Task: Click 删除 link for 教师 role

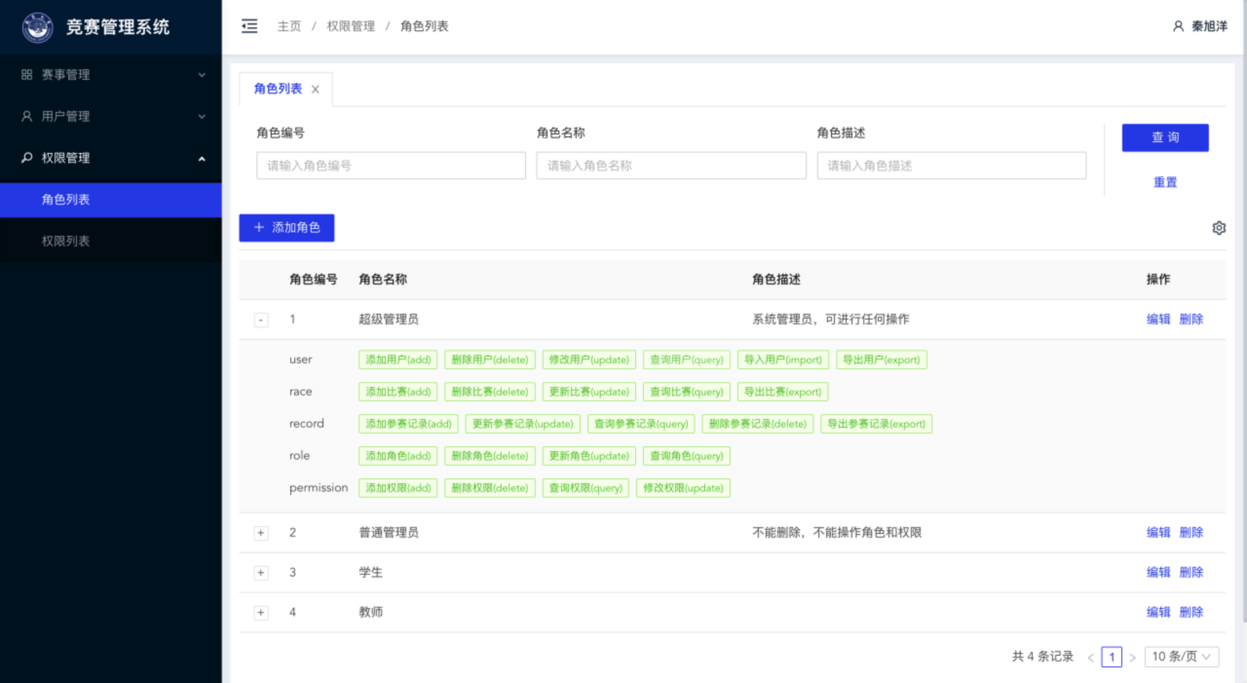Action: pyautogui.click(x=1191, y=612)
